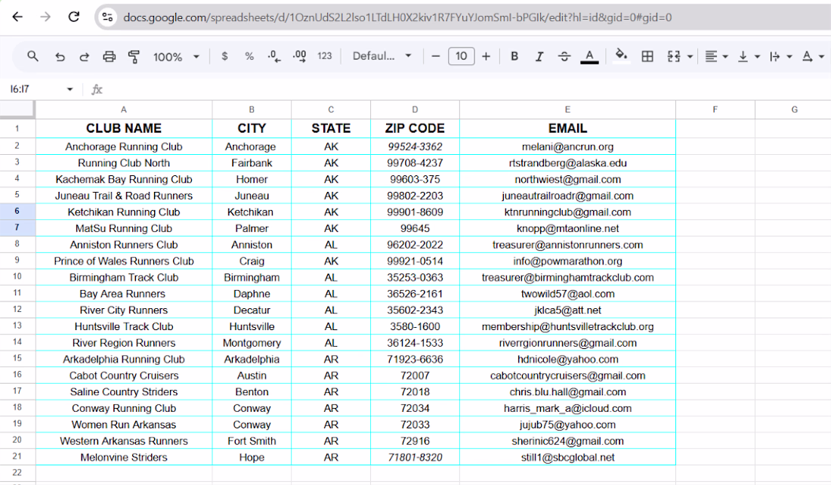Select the city cell Birmingham
The height and width of the screenshot is (485, 831).
[252, 277]
